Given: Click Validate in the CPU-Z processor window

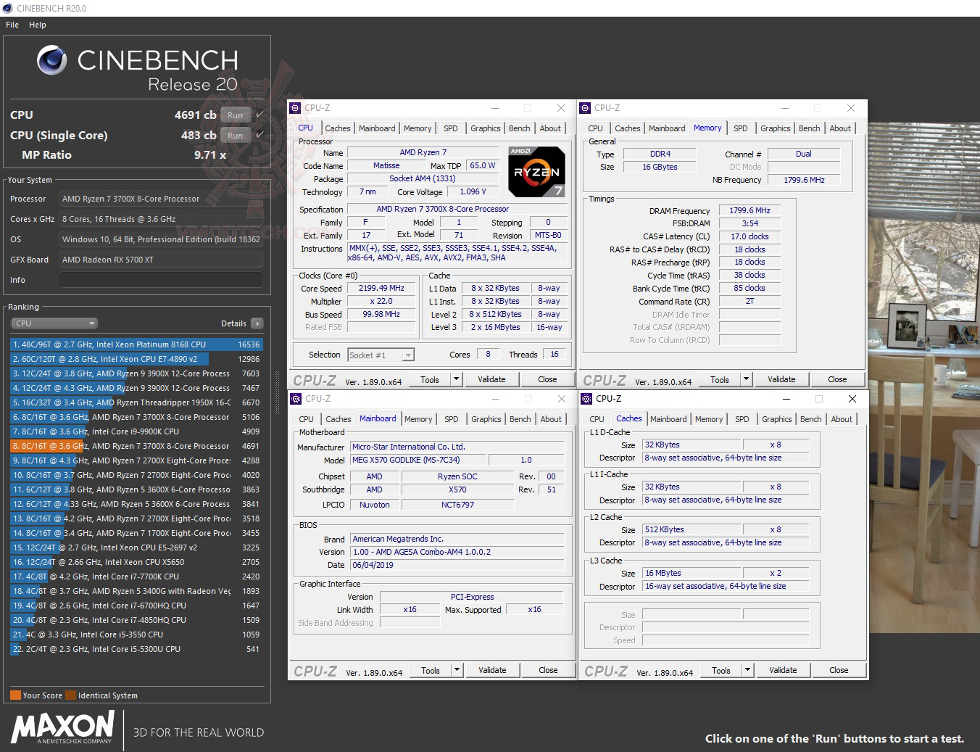Looking at the screenshot, I should click(x=491, y=379).
